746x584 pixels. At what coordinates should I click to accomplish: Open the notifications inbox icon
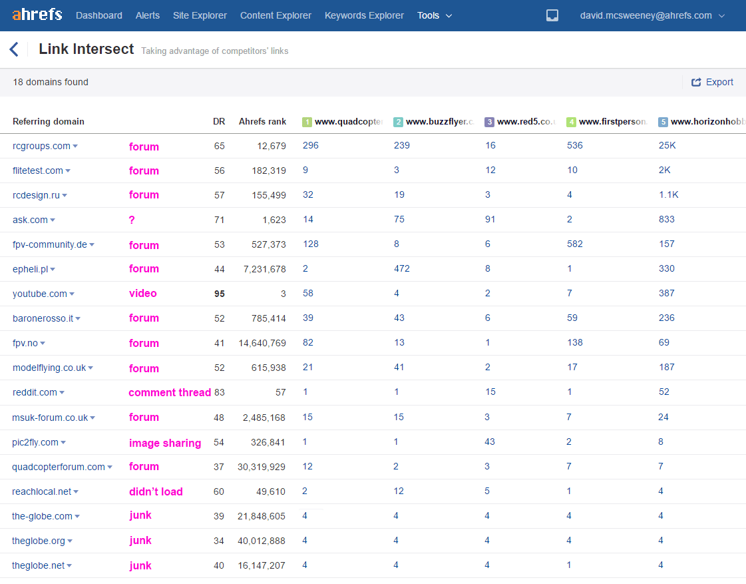(x=552, y=16)
